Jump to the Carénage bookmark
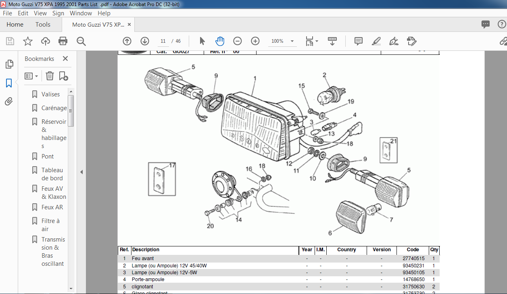 pyautogui.click(x=54, y=108)
